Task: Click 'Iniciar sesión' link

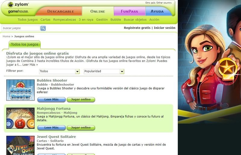Action: [164, 28]
